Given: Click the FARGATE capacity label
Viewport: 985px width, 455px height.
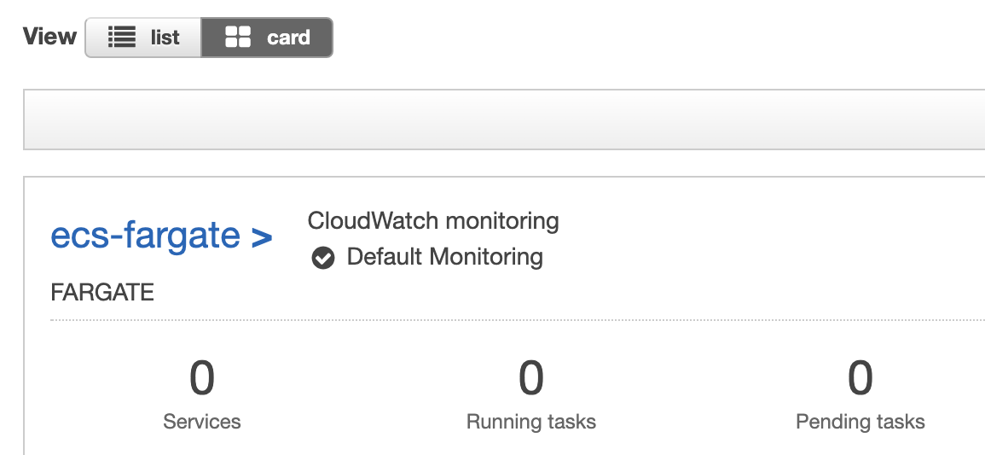Looking at the screenshot, I should (102, 292).
